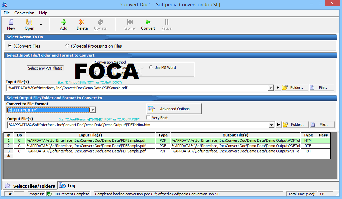Open a saved conversion job
The image size is (342, 199).
pyautogui.click(x=29, y=25)
